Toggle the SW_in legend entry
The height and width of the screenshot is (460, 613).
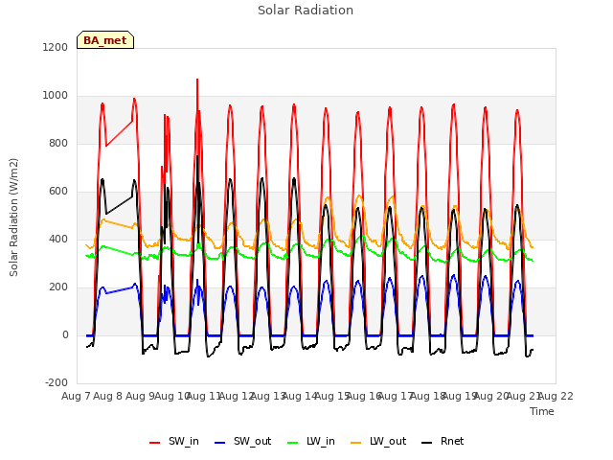174,442
